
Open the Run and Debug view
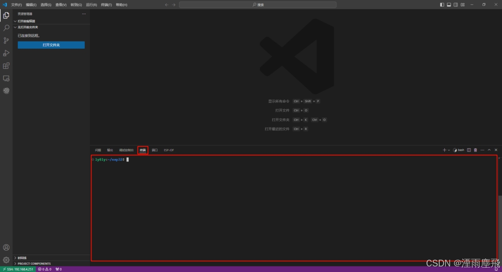[6, 53]
